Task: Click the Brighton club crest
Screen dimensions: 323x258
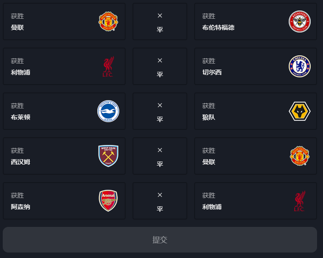Action: pos(108,111)
